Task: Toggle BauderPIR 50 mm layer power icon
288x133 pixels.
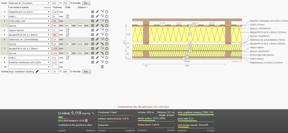Action: [107, 35]
